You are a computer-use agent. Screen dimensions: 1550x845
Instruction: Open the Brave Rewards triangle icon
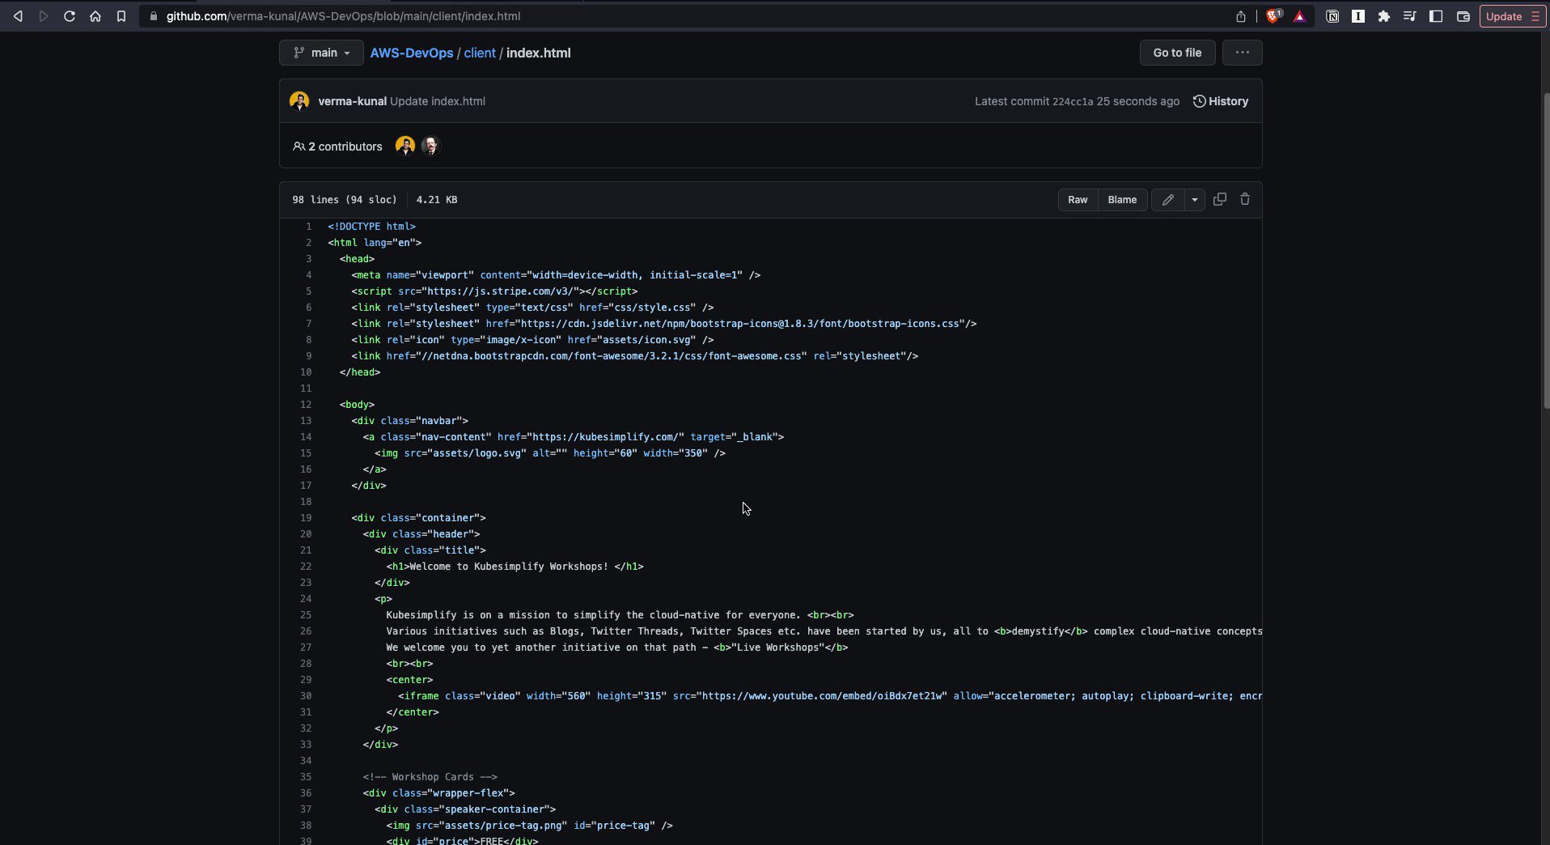(x=1300, y=15)
